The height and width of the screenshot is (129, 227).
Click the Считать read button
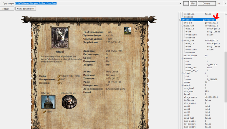click(x=207, y=4)
